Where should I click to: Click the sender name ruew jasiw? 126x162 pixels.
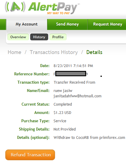click(63, 91)
